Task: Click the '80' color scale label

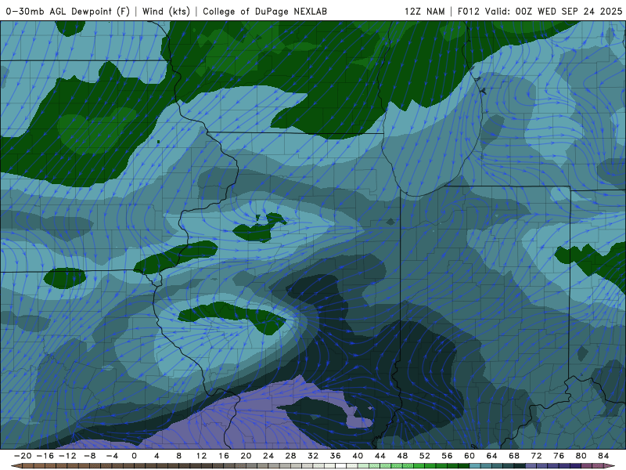Action: [581, 456]
